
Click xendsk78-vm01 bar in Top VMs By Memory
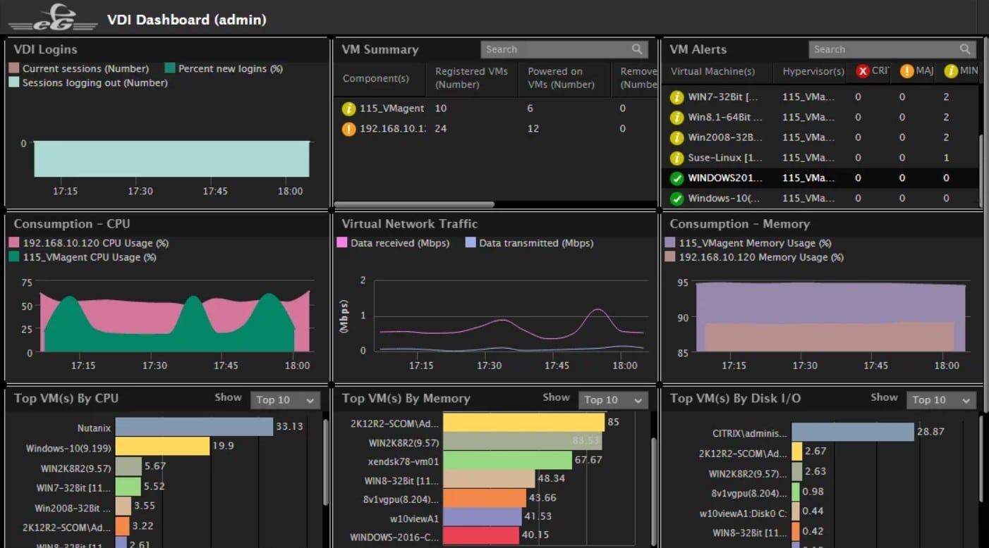506,460
